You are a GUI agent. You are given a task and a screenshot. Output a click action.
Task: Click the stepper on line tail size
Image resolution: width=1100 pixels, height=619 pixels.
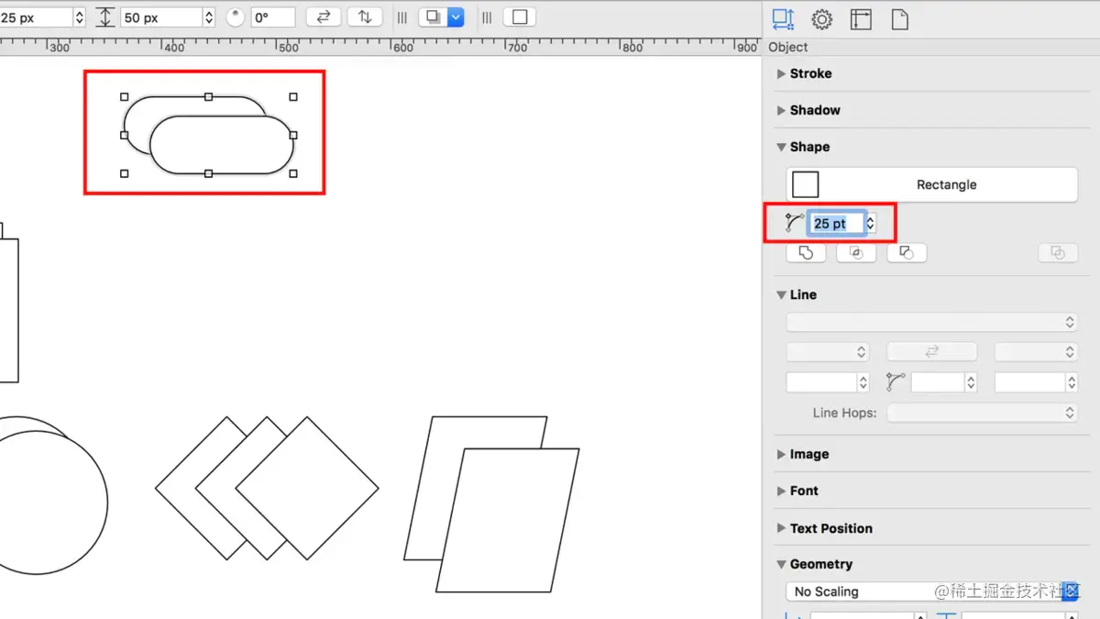863,382
